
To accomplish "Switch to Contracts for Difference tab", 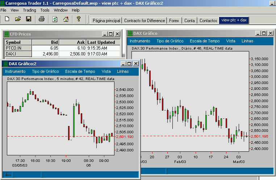I will (145, 21).
